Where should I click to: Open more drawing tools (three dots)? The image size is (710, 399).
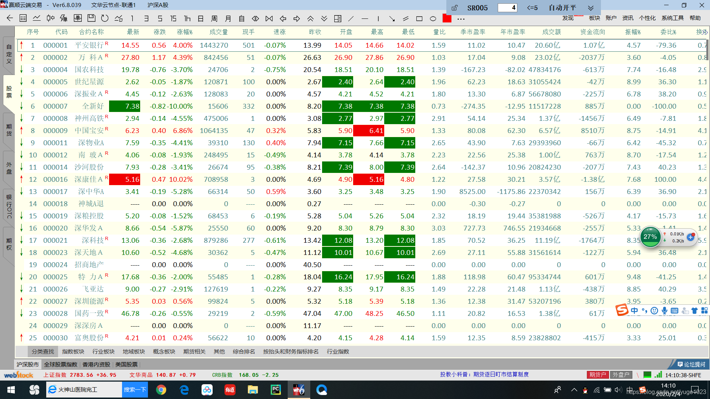tap(461, 18)
